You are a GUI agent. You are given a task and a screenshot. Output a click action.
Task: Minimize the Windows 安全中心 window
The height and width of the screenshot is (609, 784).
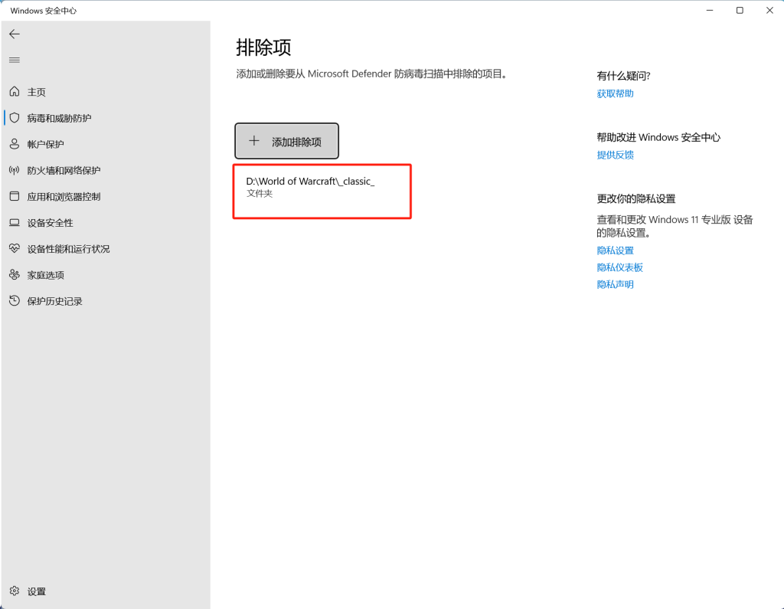click(x=710, y=11)
